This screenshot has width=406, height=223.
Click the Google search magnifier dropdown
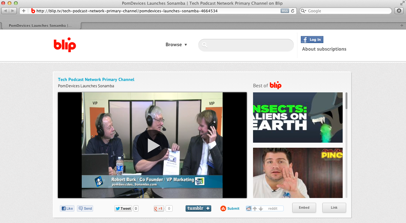coord(303,11)
